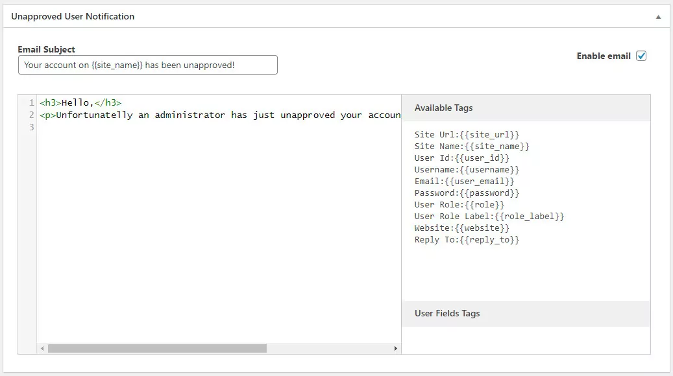Image resolution: width=673 pixels, height=376 pixels.
Task: Click the User Role Label:{{role_label}} tag
Action: [x=489, y=217]
